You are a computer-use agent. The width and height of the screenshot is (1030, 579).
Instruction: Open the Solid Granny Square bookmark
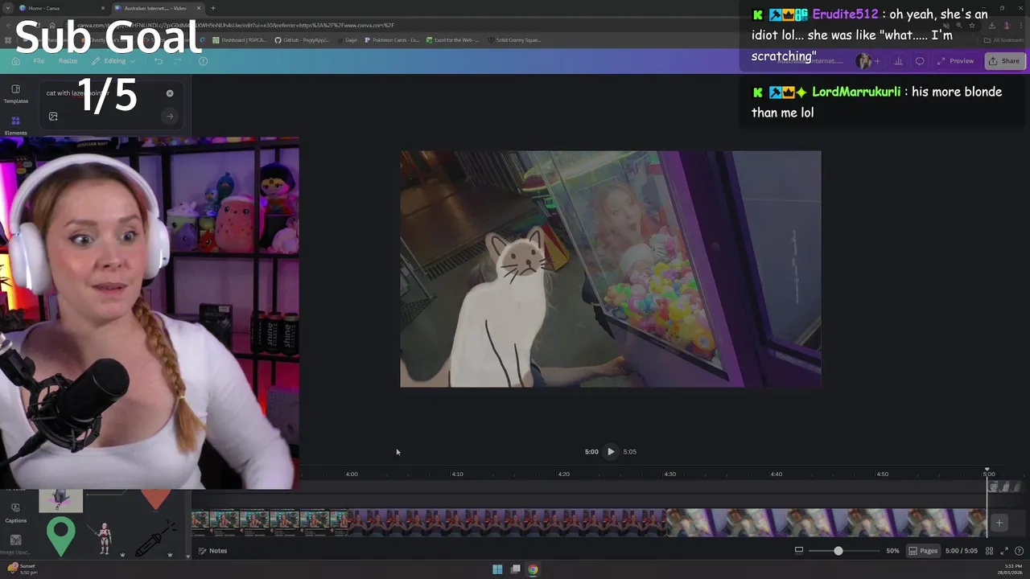coord(513,39)
